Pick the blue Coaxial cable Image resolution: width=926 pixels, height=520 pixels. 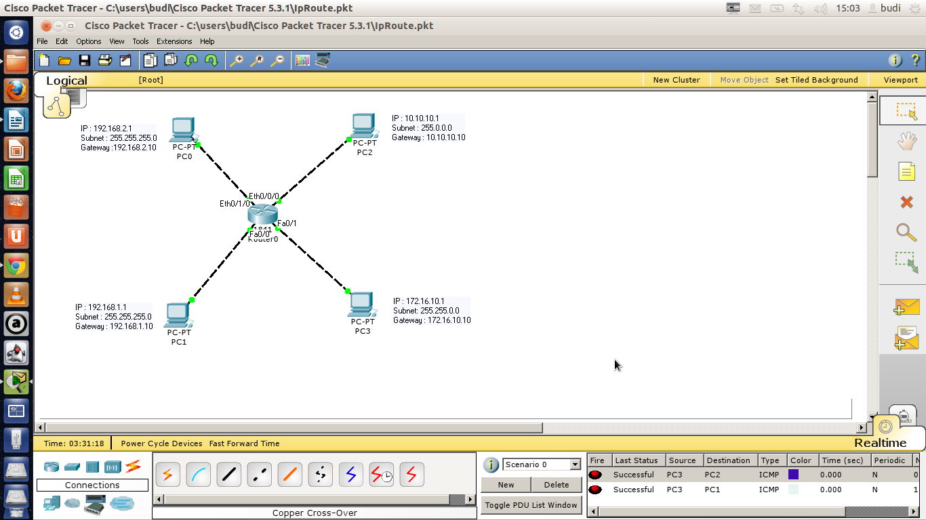coord(351,475)
